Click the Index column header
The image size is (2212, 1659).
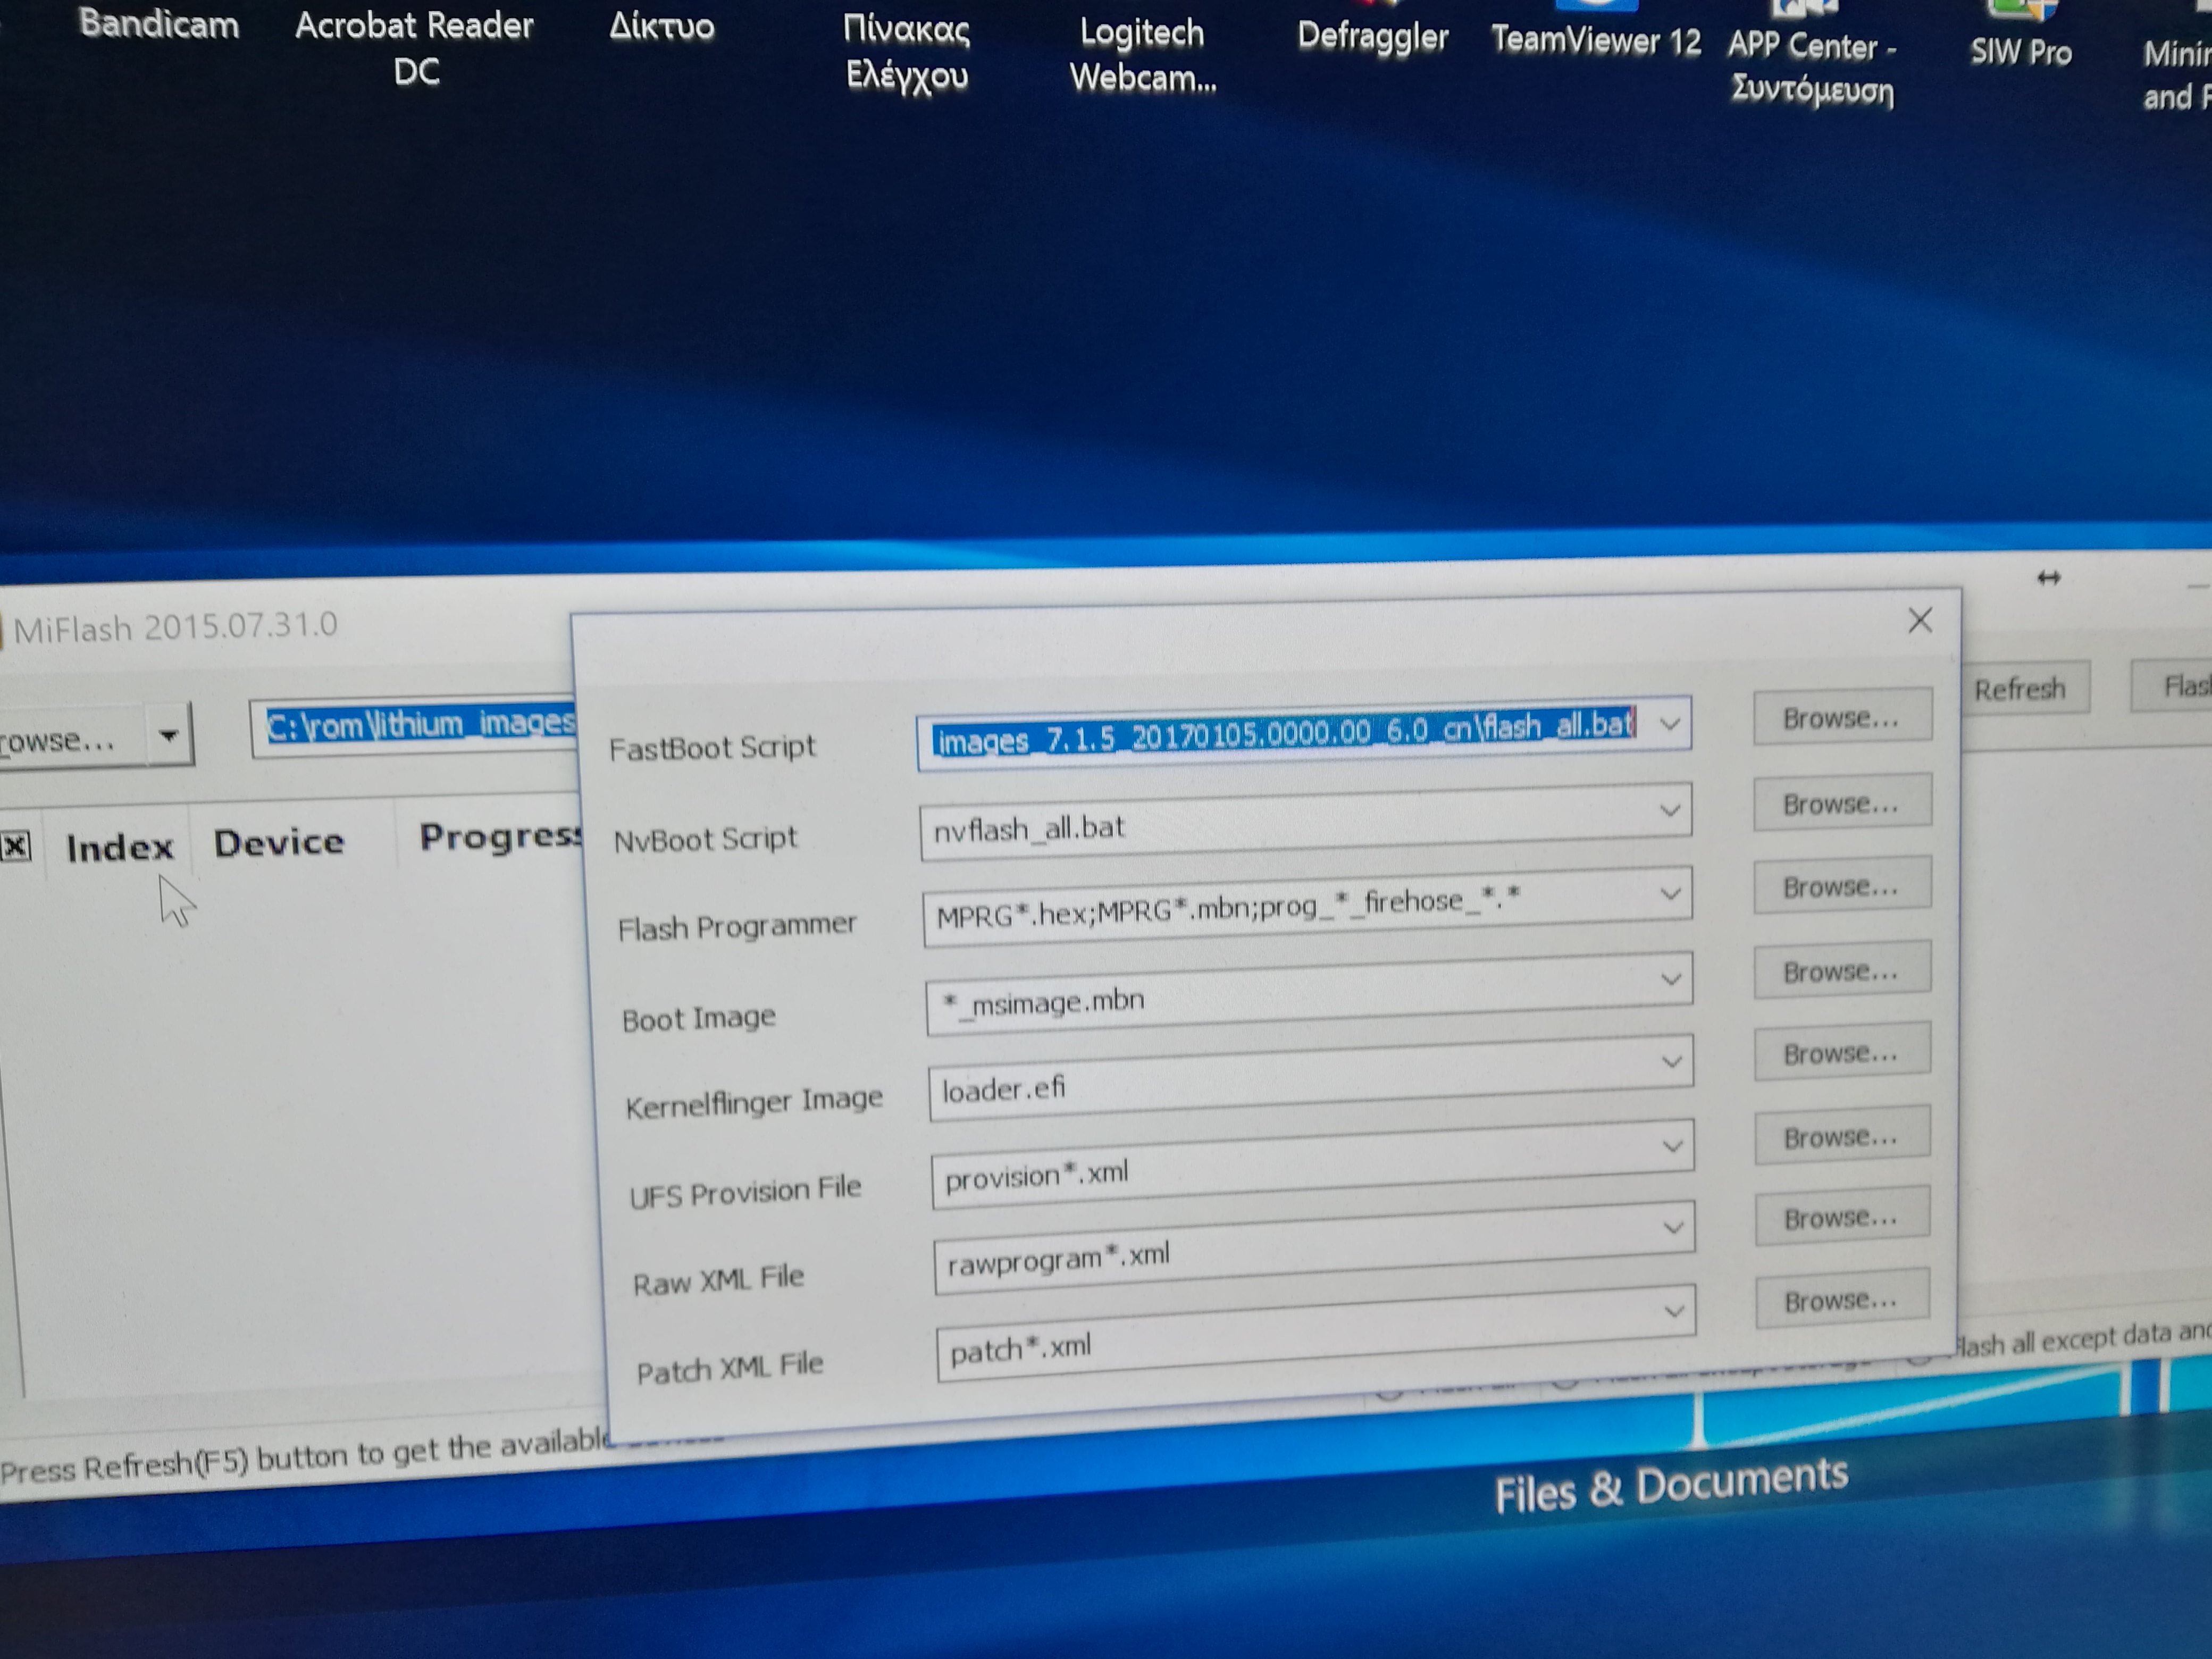pyautogui.click(x=119, y=847)
